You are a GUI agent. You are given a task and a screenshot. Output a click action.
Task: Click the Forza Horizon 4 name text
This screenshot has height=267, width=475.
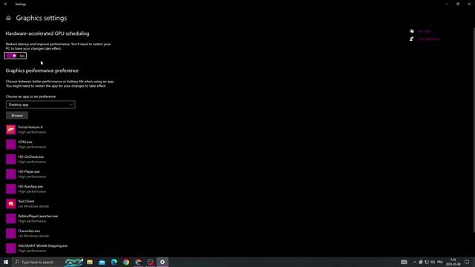(30, 127)
